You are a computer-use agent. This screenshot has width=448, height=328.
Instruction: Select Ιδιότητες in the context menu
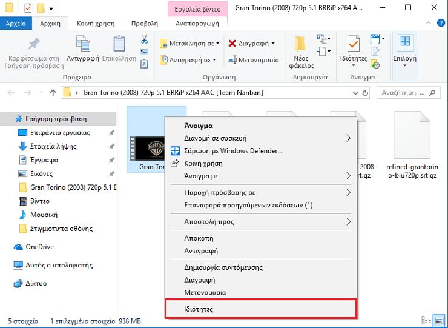[x=260, y=309]
